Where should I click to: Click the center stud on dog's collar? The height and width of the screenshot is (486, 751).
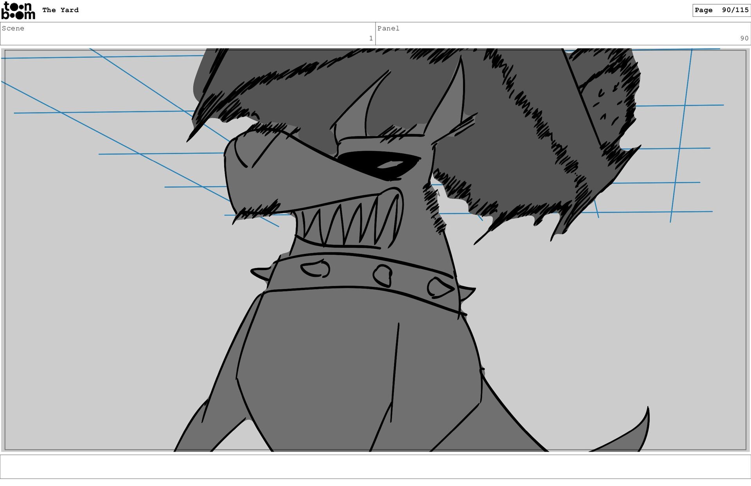point(383,275)
